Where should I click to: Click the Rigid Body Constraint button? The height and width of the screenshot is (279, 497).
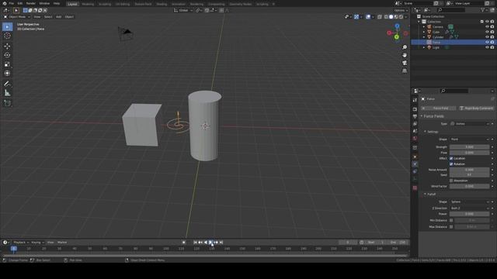click(x=476, y=108)
